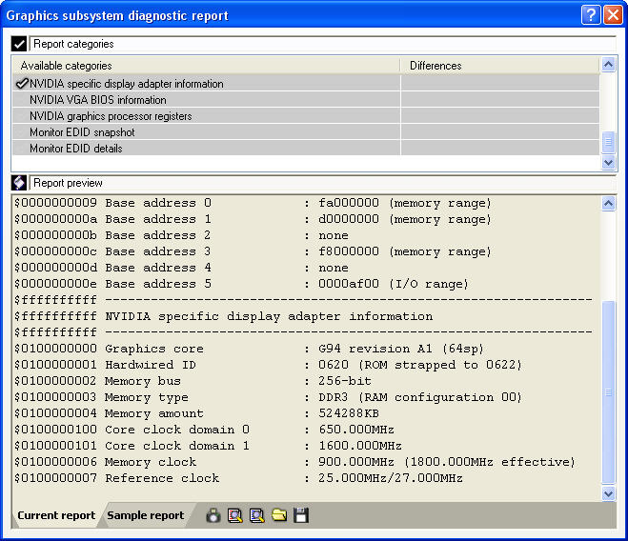Click the 'Hardwired ID' 0620 line
The image size is (628, 541).
[268, 365]
